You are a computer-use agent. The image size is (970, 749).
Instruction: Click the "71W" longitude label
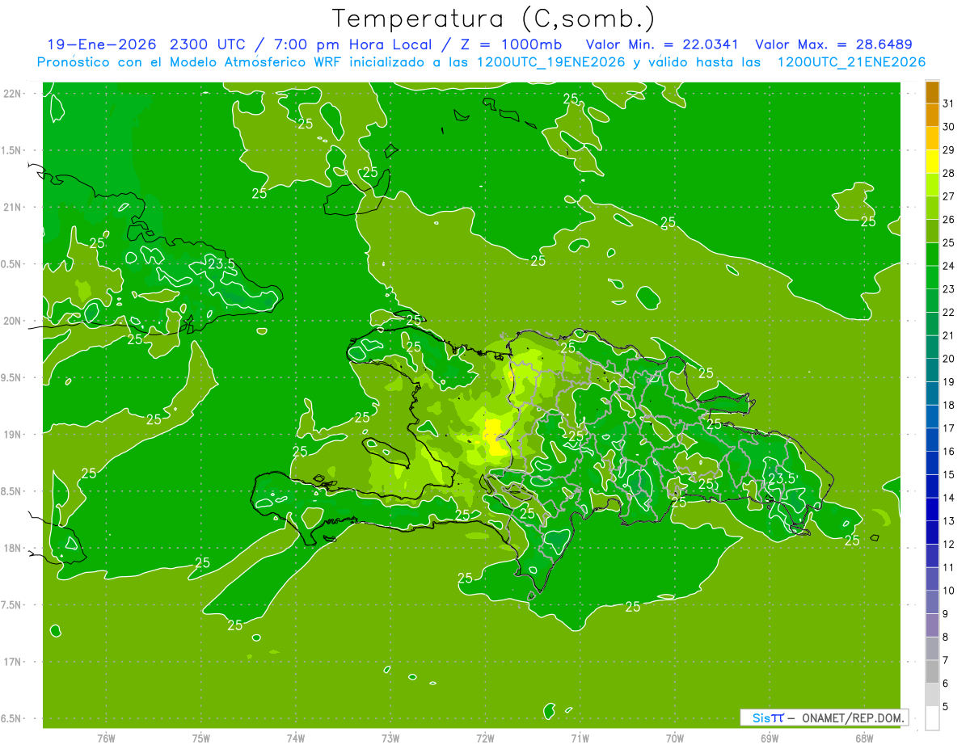tap(580, 738)
